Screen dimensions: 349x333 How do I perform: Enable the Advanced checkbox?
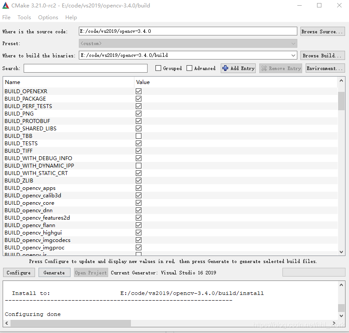190,68
